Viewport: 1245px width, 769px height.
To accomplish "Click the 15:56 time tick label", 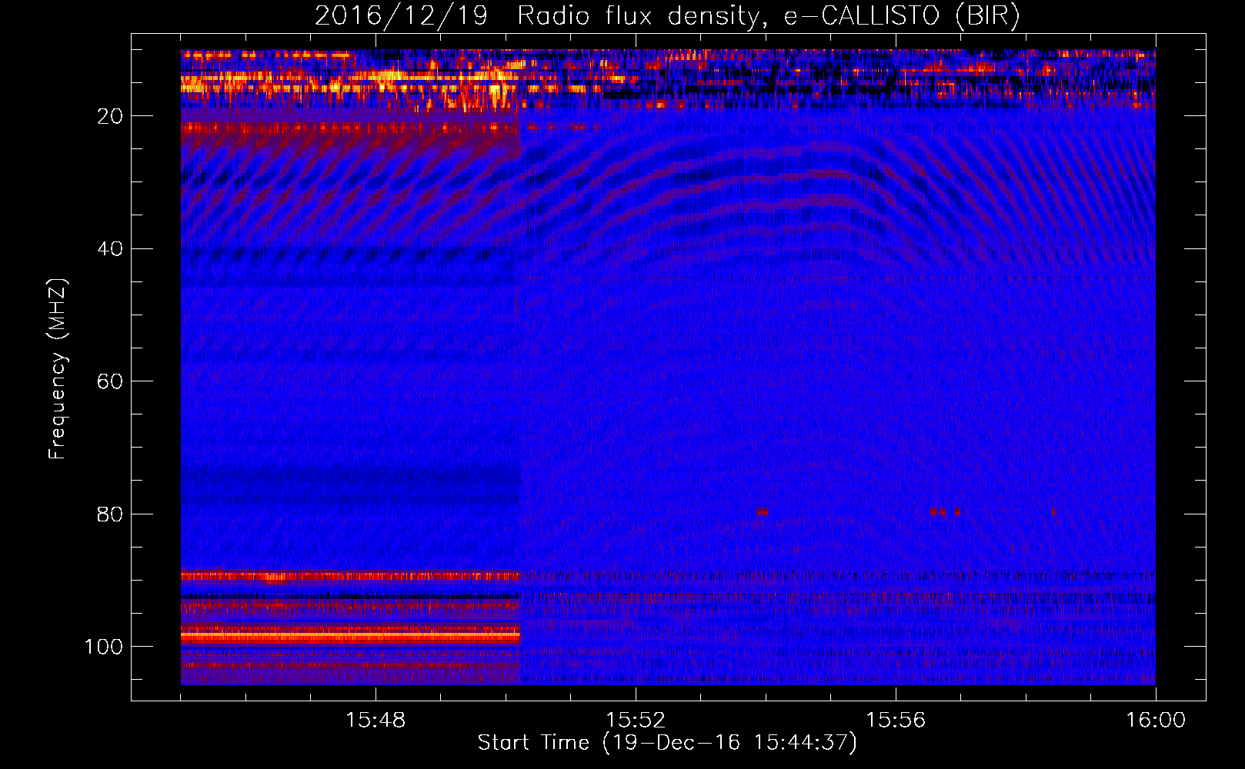I will point(896,721).
